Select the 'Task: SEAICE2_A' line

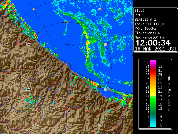149,24
